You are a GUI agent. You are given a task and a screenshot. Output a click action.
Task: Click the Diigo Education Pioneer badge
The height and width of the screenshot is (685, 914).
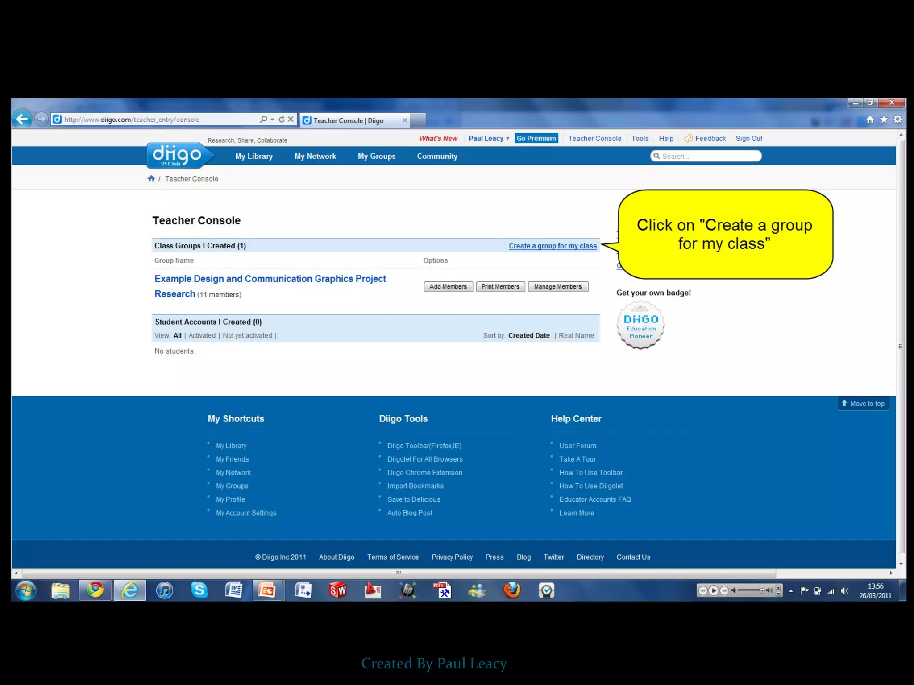tap(640, 325)
